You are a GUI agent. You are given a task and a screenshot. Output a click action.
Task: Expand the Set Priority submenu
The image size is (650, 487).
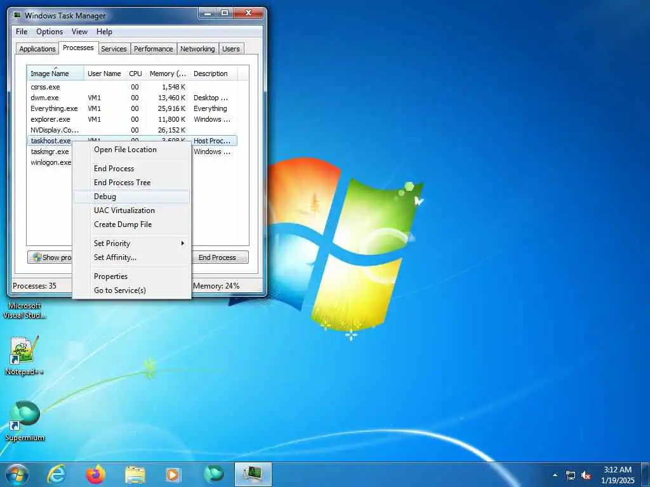tap(132, 243)
